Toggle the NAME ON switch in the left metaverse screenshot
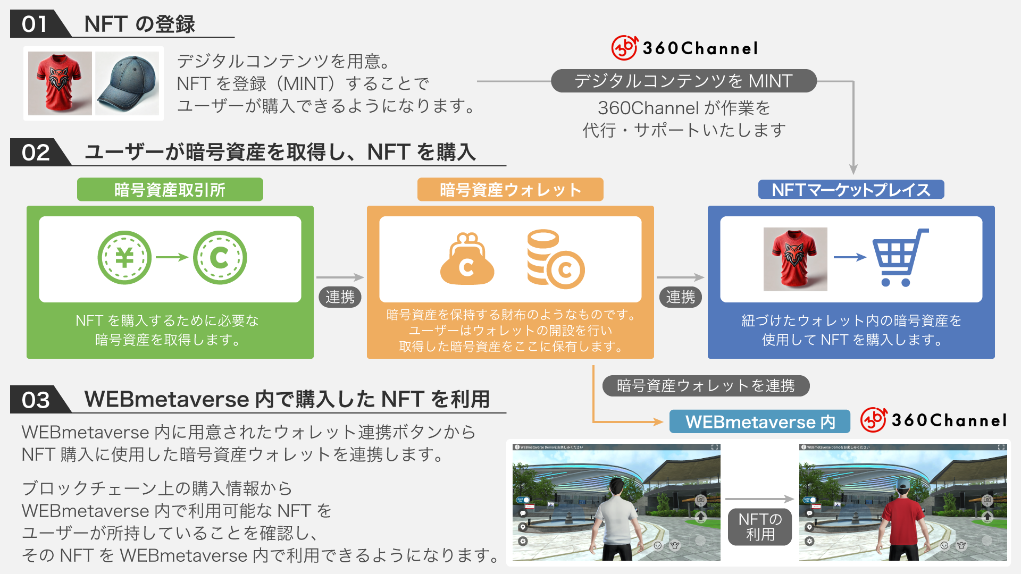 click(523, 500)
